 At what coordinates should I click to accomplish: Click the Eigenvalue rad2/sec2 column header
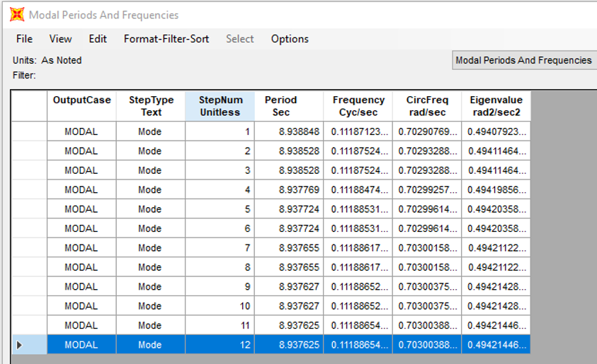(x=496, y=106)
